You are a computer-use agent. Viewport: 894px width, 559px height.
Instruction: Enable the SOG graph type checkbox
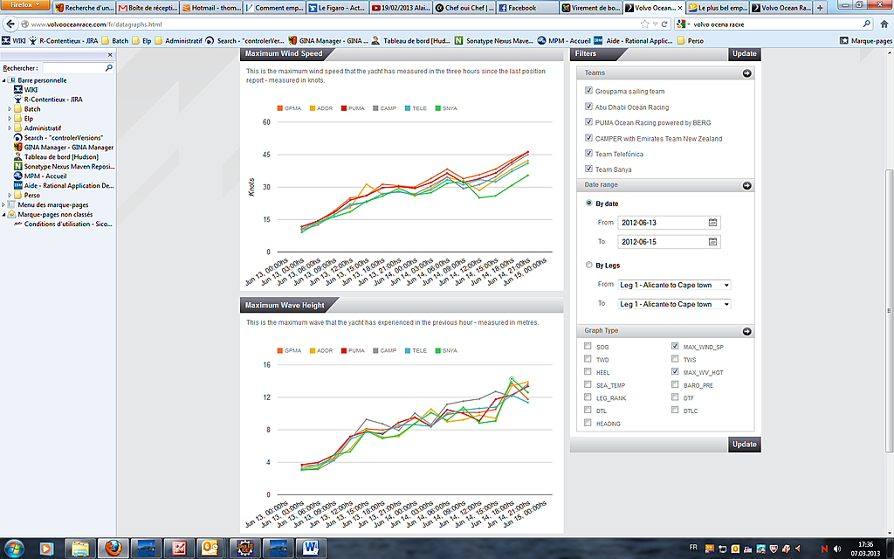(588, 346)
